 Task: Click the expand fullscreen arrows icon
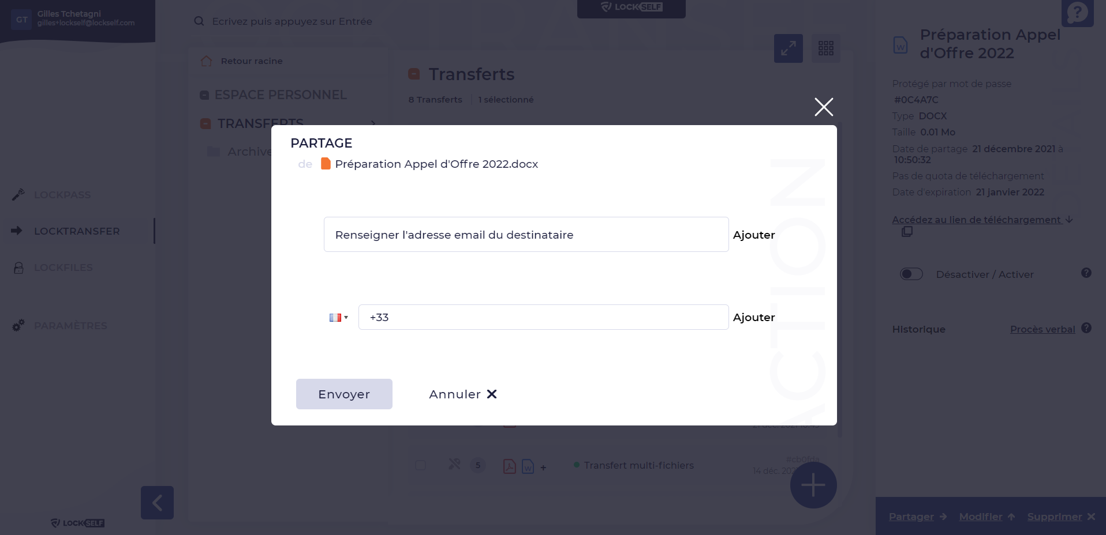coord(788,48)
